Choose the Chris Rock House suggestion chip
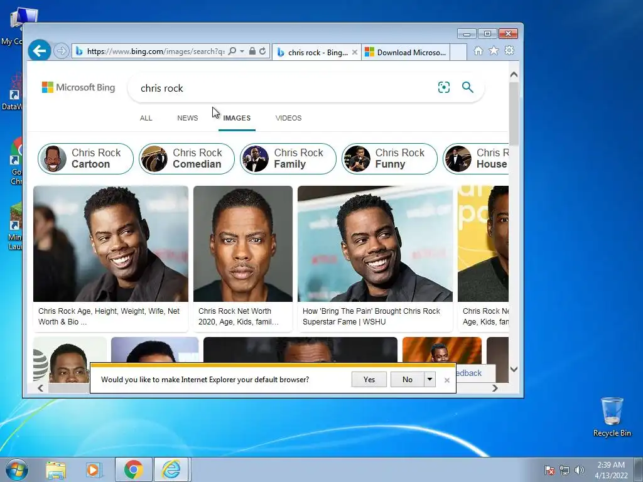 (x=476, y=159)
